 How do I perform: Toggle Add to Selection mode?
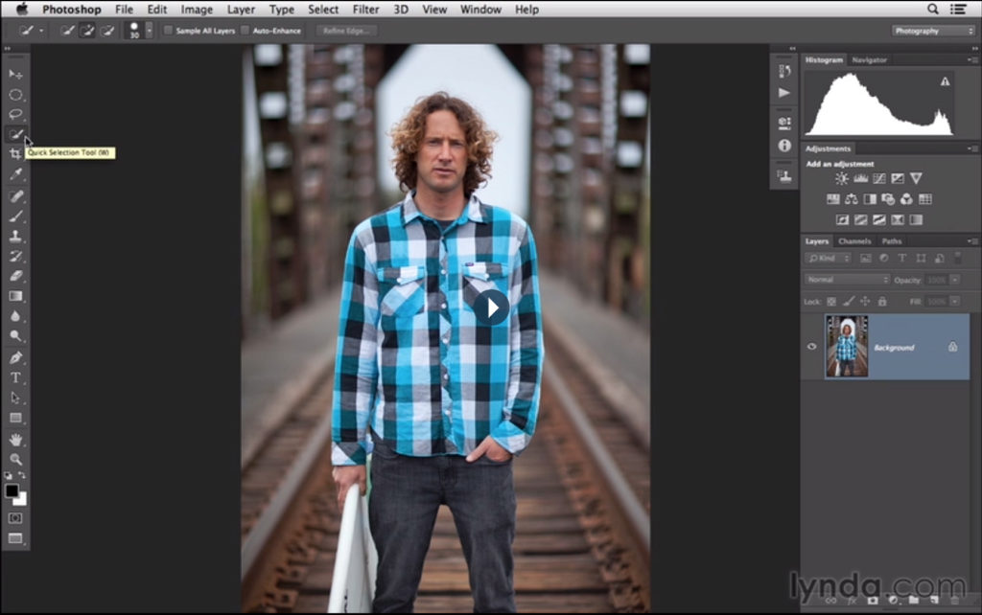pyautogui.click(x=87, y=30)
